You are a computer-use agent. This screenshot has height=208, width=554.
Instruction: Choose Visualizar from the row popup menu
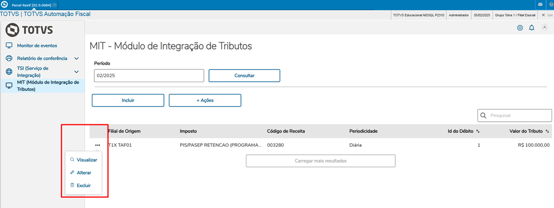(84, 160)
